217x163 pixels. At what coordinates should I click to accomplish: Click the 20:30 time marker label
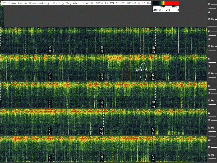(x=102, y=131)
